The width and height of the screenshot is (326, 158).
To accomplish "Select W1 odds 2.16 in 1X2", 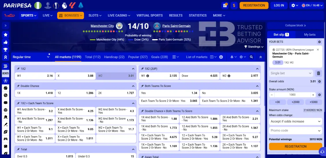I will click(x=35, y=76).
